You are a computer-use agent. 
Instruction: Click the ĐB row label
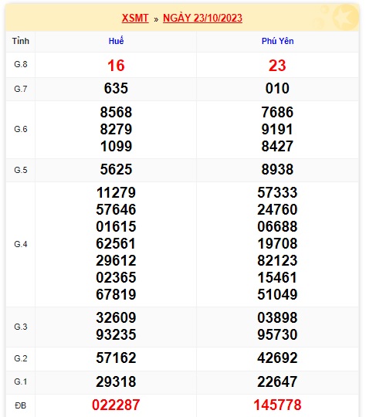coord(21,405)
